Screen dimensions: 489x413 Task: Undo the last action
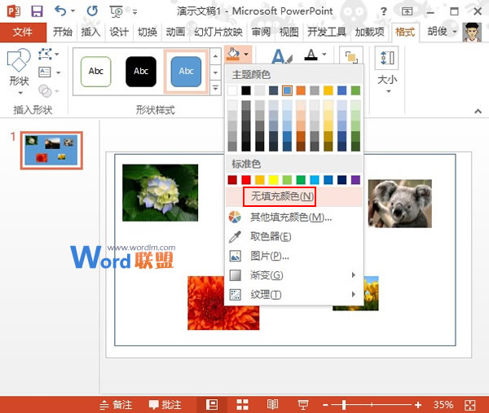click(60, 11)
